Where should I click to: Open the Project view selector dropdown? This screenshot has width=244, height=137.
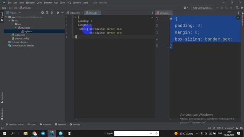[x=20, y=13]
